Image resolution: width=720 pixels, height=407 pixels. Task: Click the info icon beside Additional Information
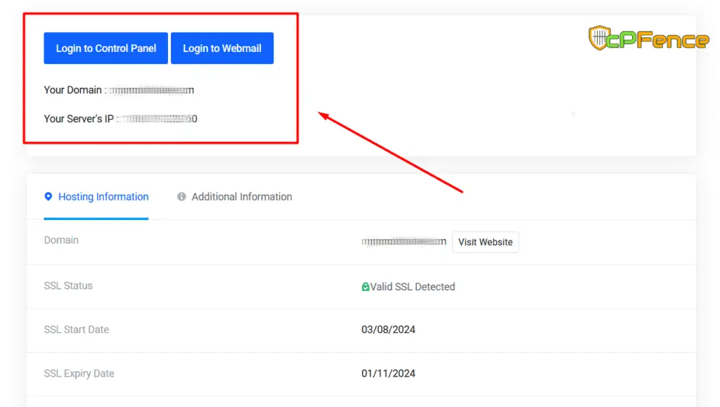[181, 197]
